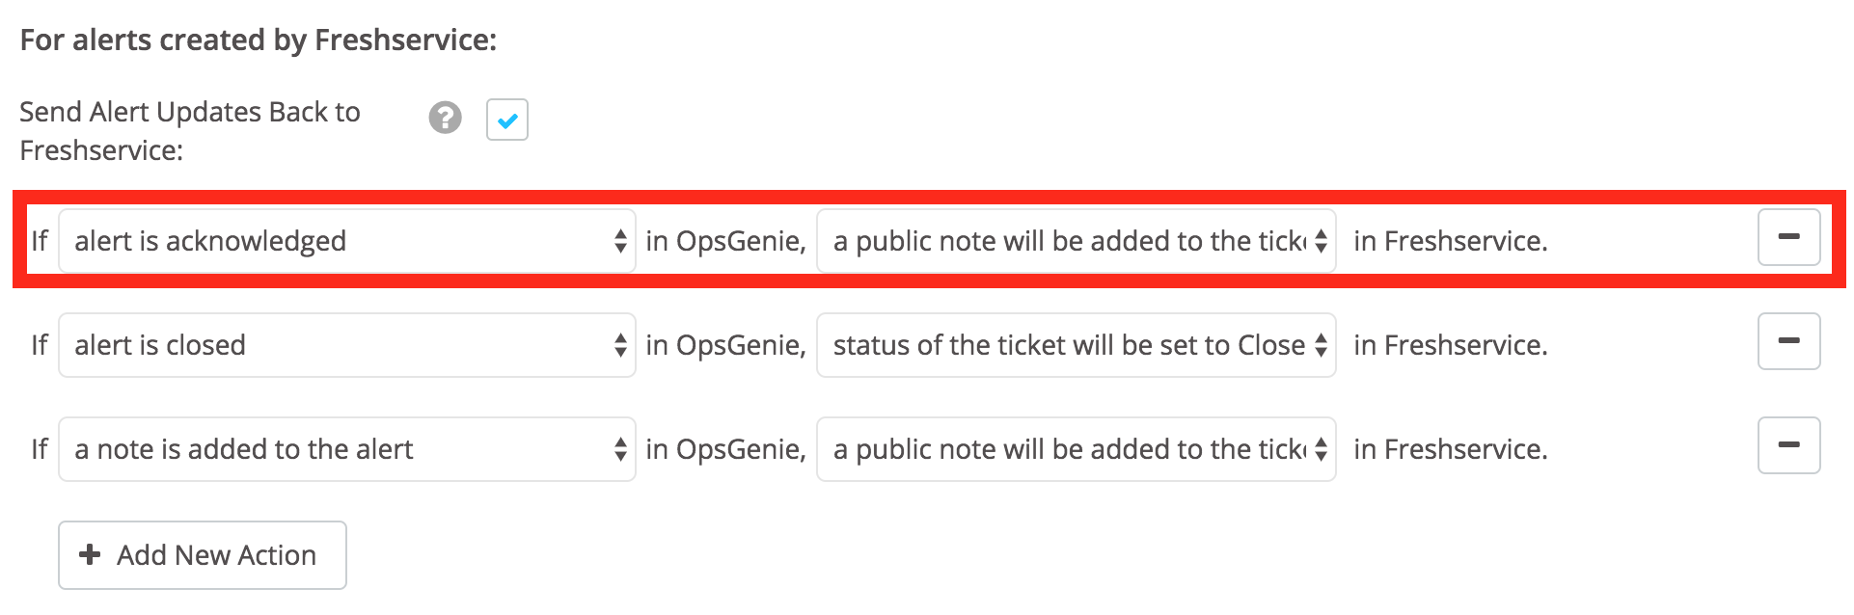Open the 'status of the ticket' action dropdown
This screenshot has height=615, width=1854.
1075,345
